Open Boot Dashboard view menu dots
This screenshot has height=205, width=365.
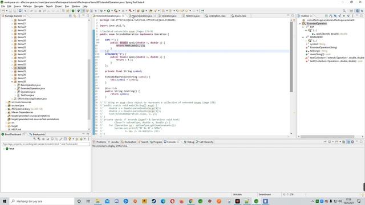click(x=88, y=139)
